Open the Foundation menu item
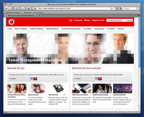The width and height of the screenshot is (144, 117). tap(88, 29)
